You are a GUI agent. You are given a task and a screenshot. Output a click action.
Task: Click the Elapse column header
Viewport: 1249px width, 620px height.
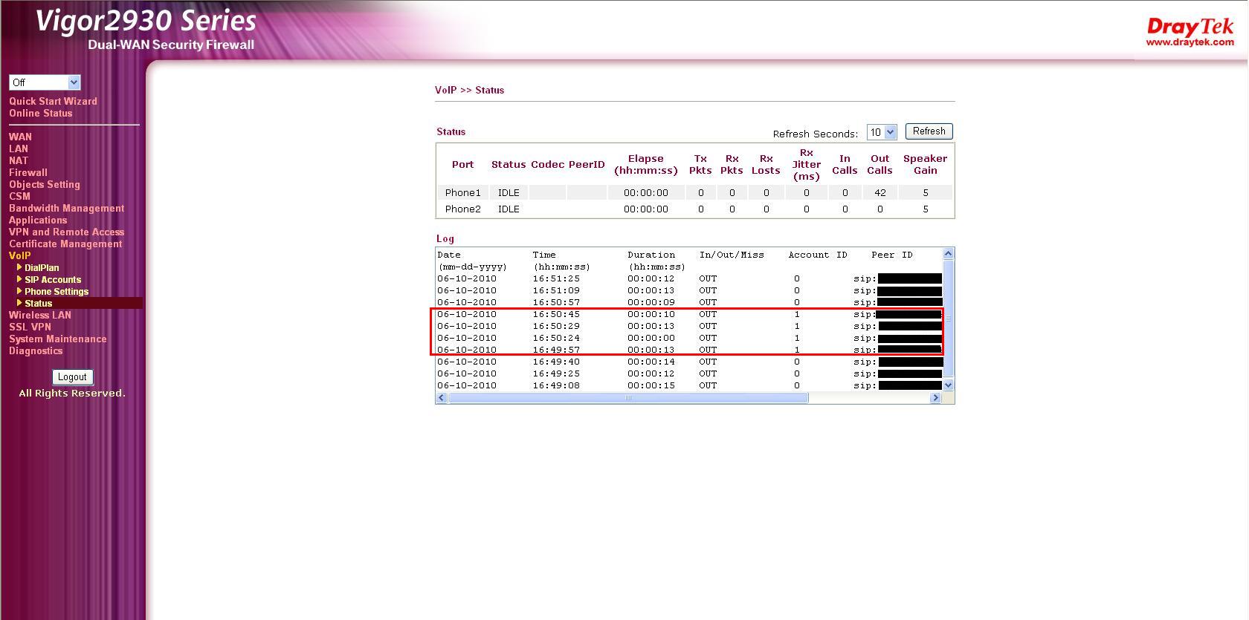pyautogui.click(x=645, y=164)
